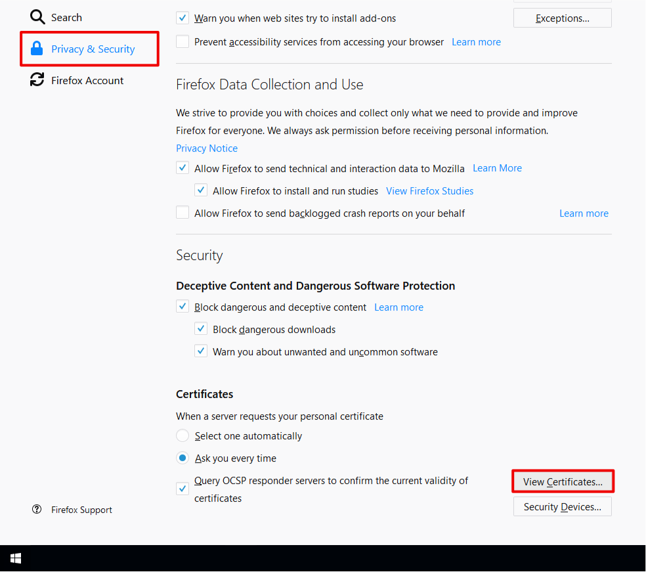646x572 pixels.
Task: Click the Search magnifier icon in sidebar
Action: pos(37,17)
